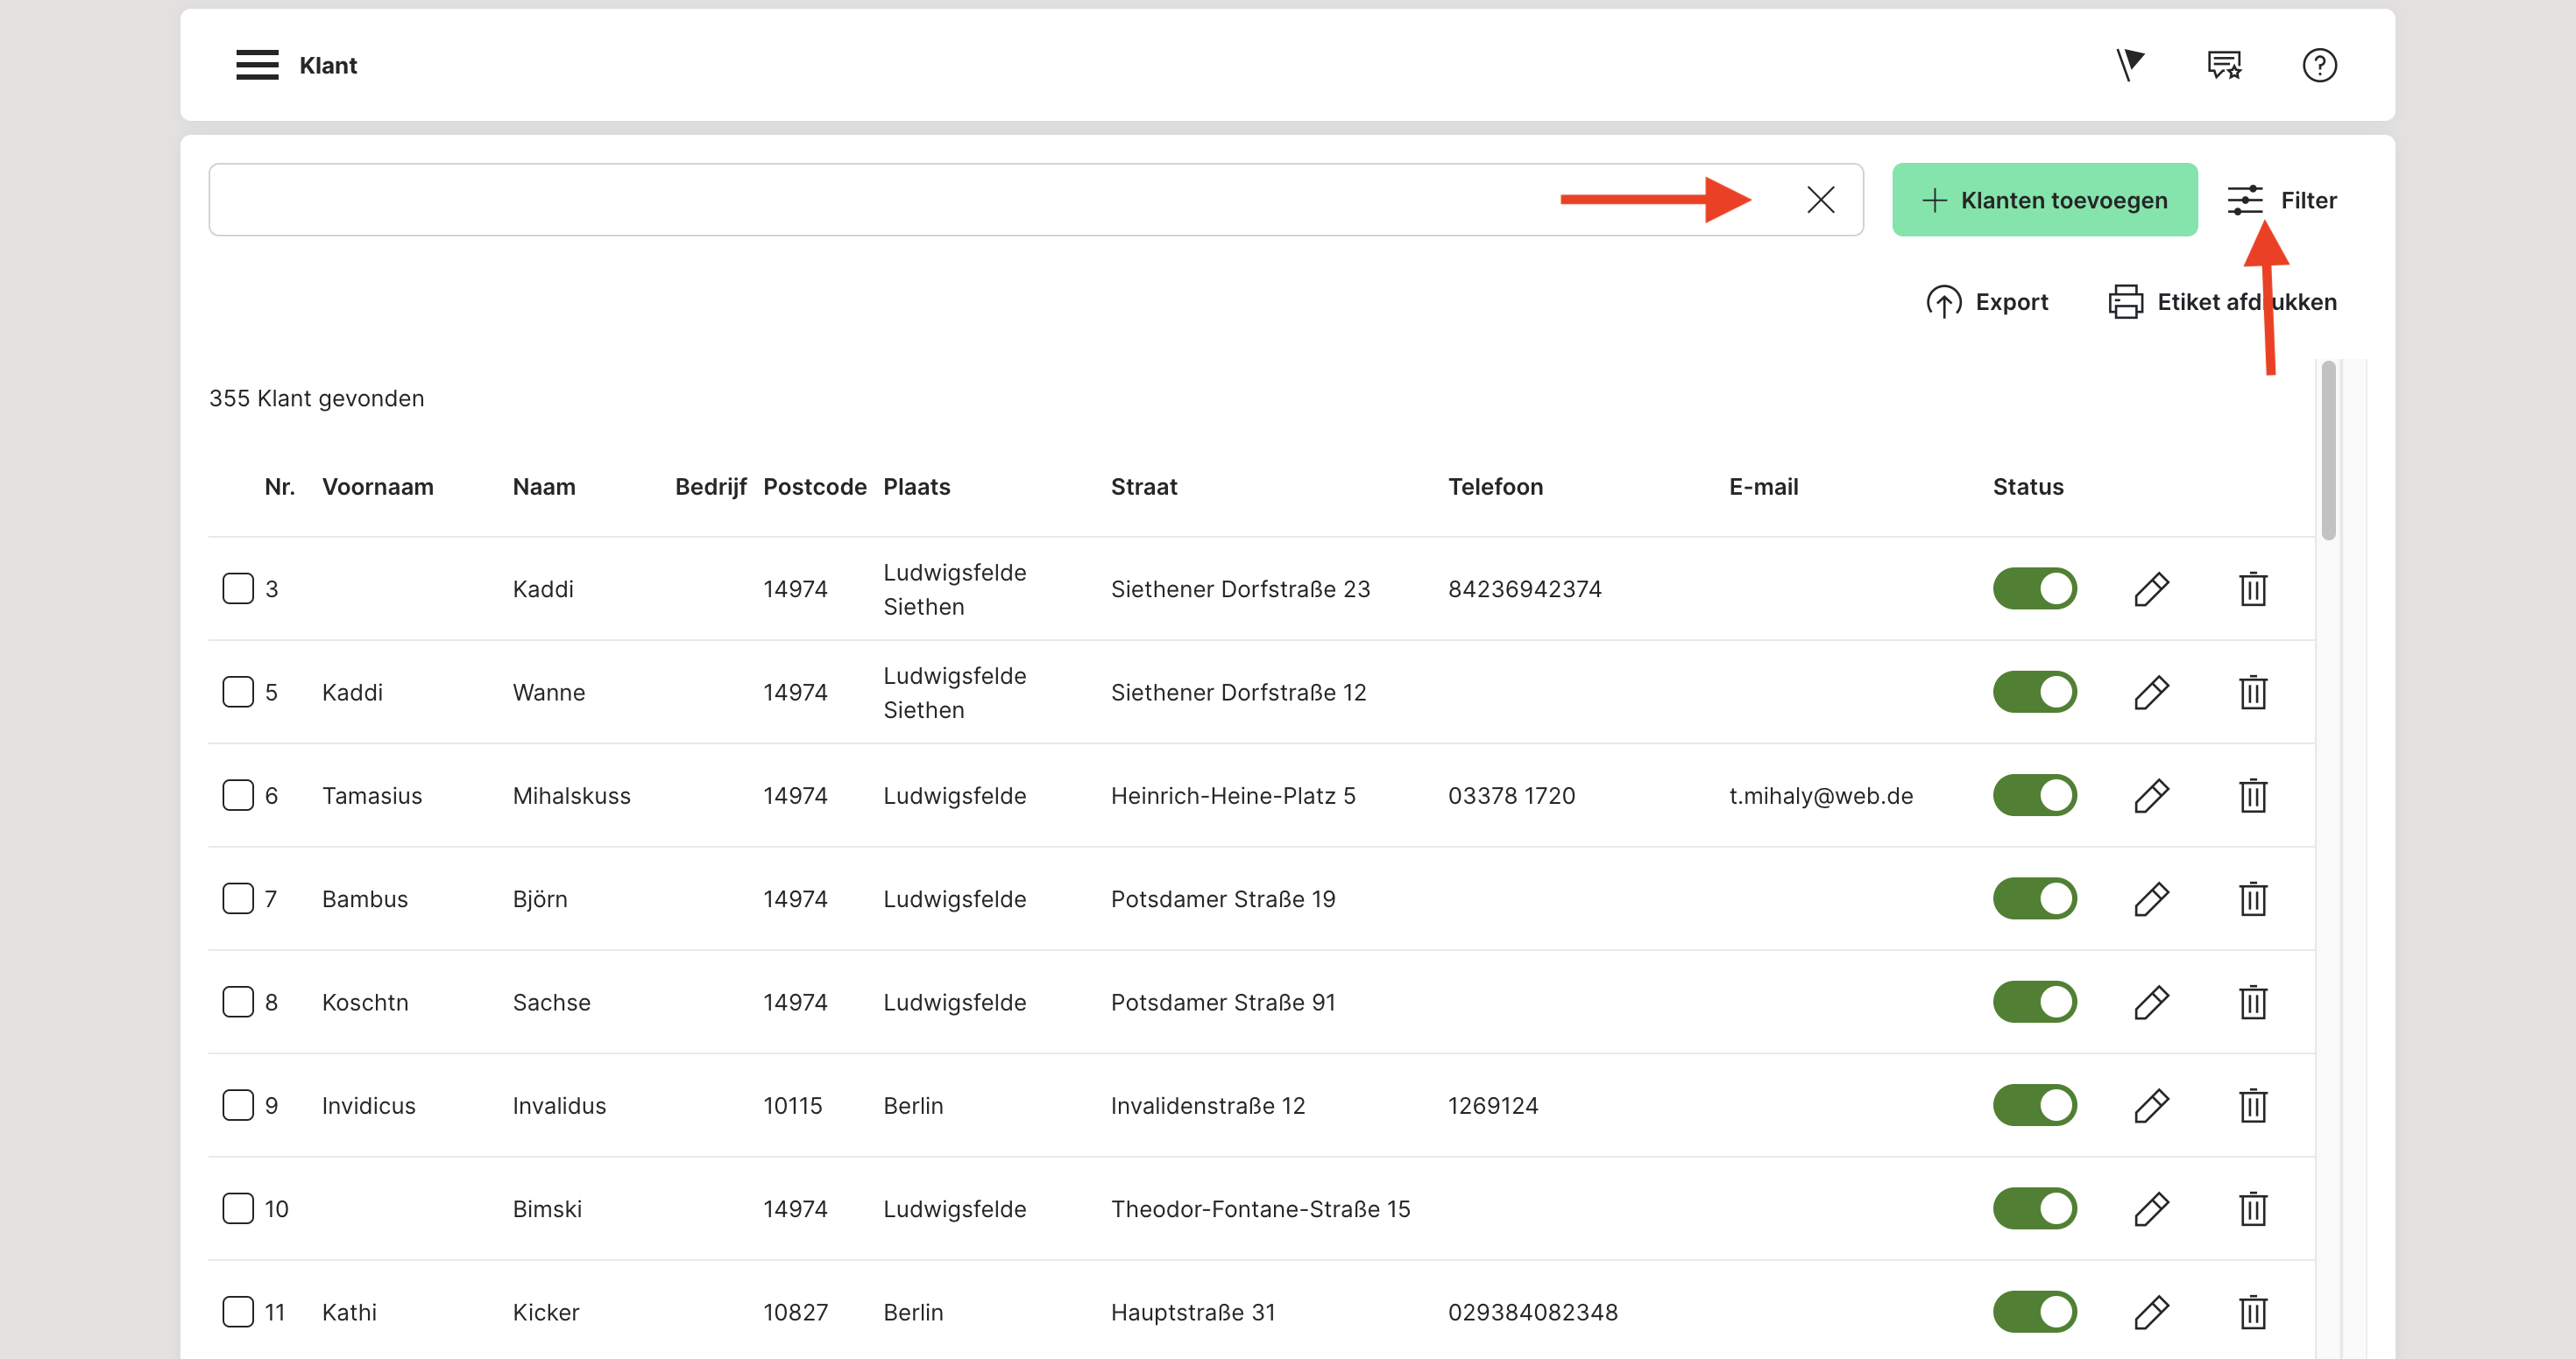The height and width of the screenshot is (1359, 2576).
Task: Select checkbox for customer number 3
Action: click(x=238, y=588)
